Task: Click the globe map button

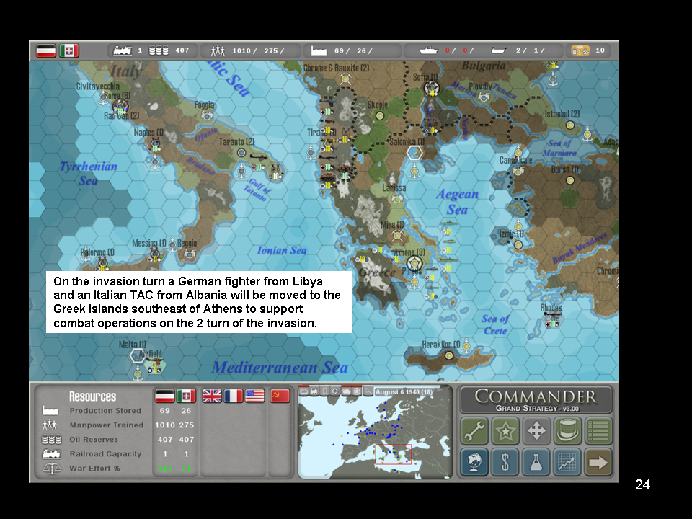Action: click(474, 462)
